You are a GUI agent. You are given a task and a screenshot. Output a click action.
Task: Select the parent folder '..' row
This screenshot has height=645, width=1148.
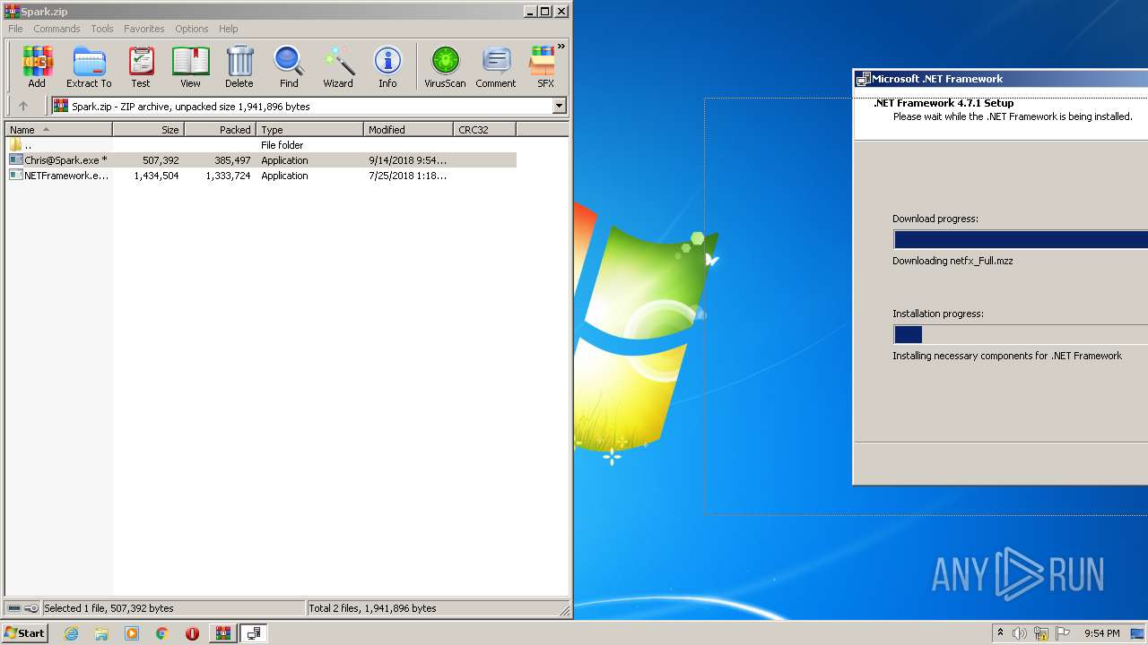261,145
